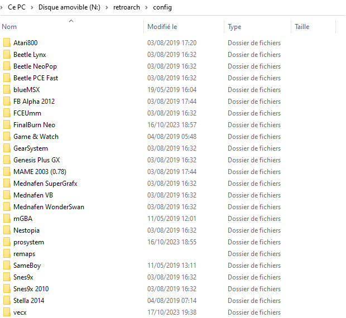The width and height of the screenshot is (346, 318).
Task: Select the FinalBurn Neo folder icon
Action: coord(7,125)
